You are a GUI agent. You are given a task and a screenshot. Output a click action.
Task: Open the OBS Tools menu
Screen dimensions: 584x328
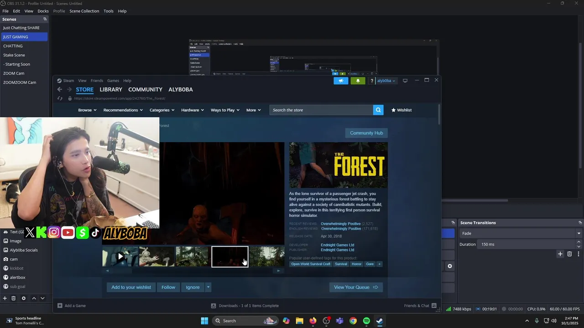click(109, 11)
